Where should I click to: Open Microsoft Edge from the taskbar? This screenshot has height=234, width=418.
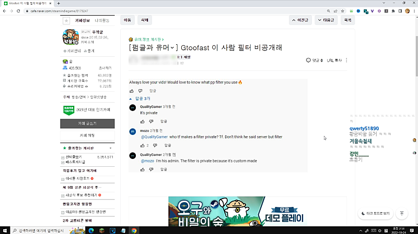[91, 230]
